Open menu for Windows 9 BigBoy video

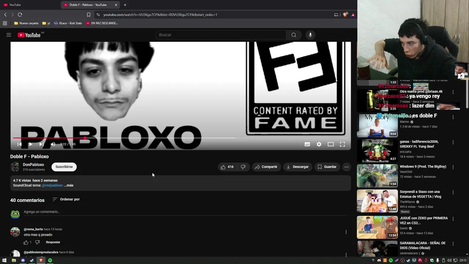tap(453, 167)
